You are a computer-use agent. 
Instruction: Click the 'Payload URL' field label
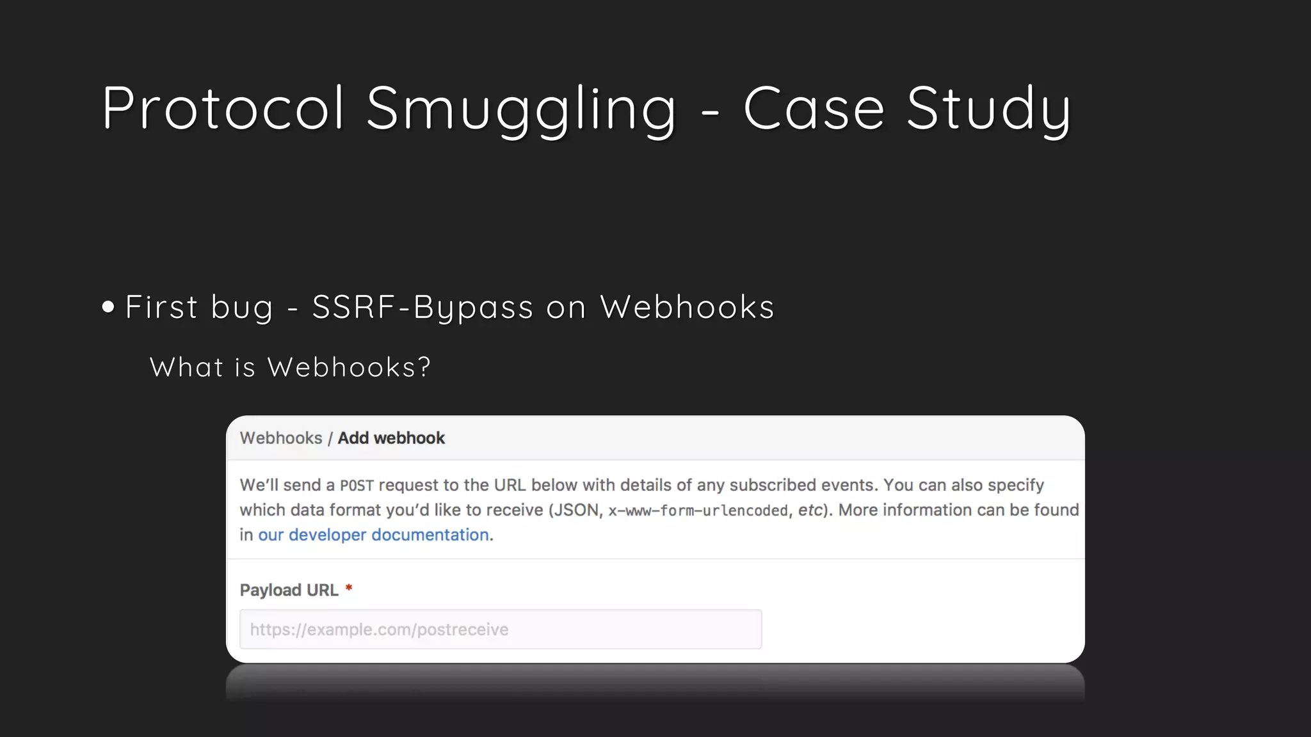[289, 590]
